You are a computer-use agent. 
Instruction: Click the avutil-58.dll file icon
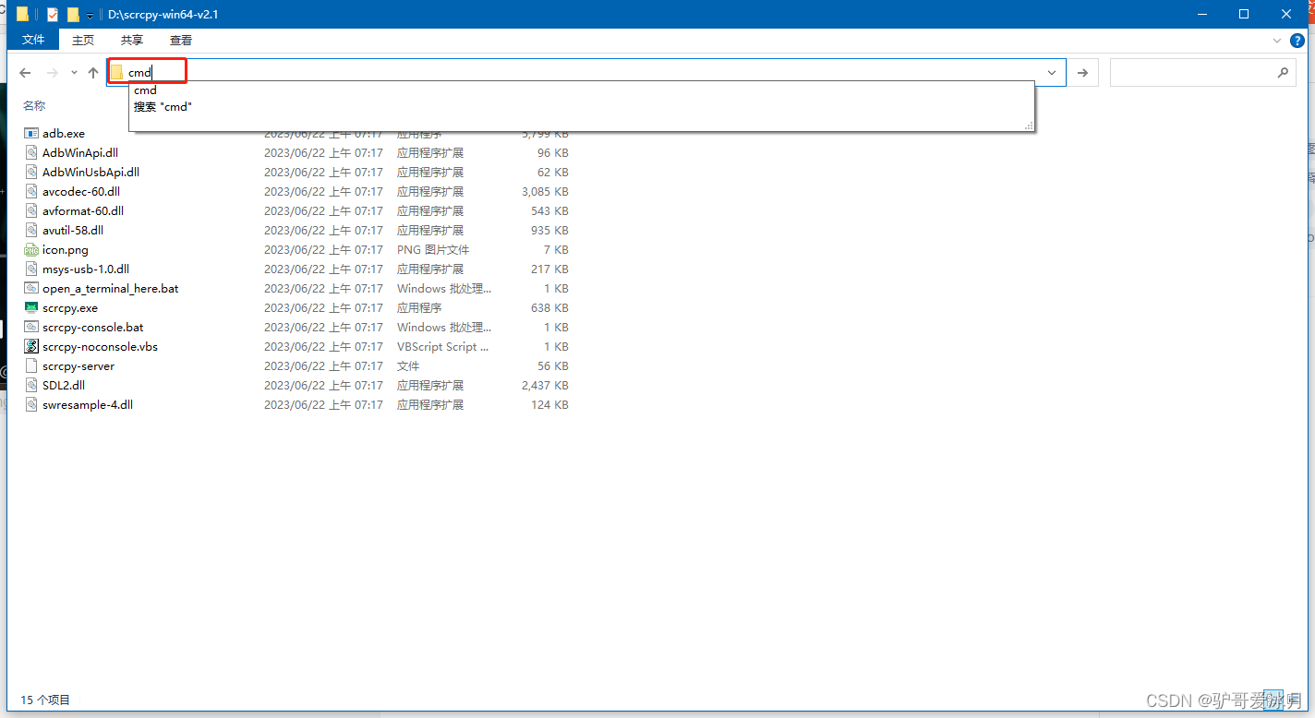(x=31, y=231)
